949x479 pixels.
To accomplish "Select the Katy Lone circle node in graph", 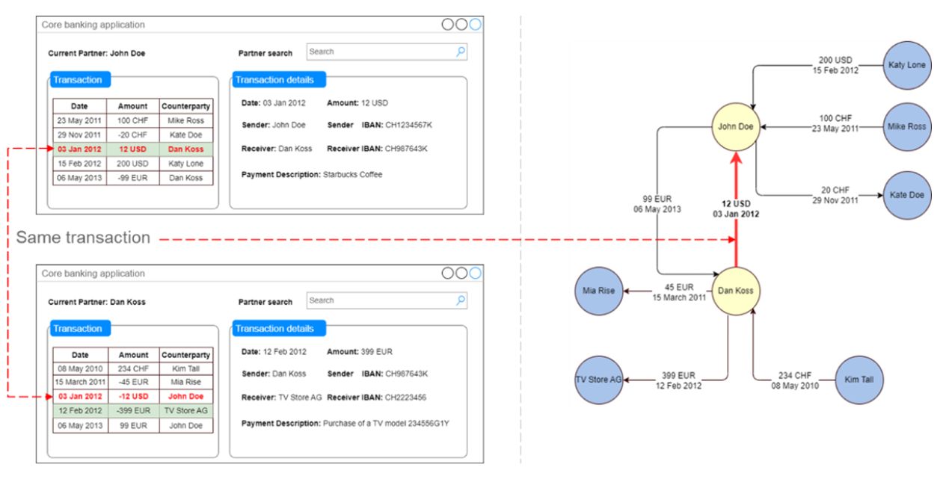I will [x=906, y=65].
